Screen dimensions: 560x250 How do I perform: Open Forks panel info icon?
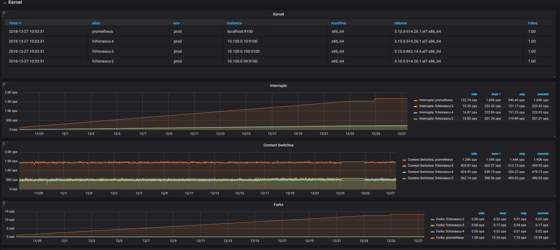pyautogui.click(x=4, y=203)
